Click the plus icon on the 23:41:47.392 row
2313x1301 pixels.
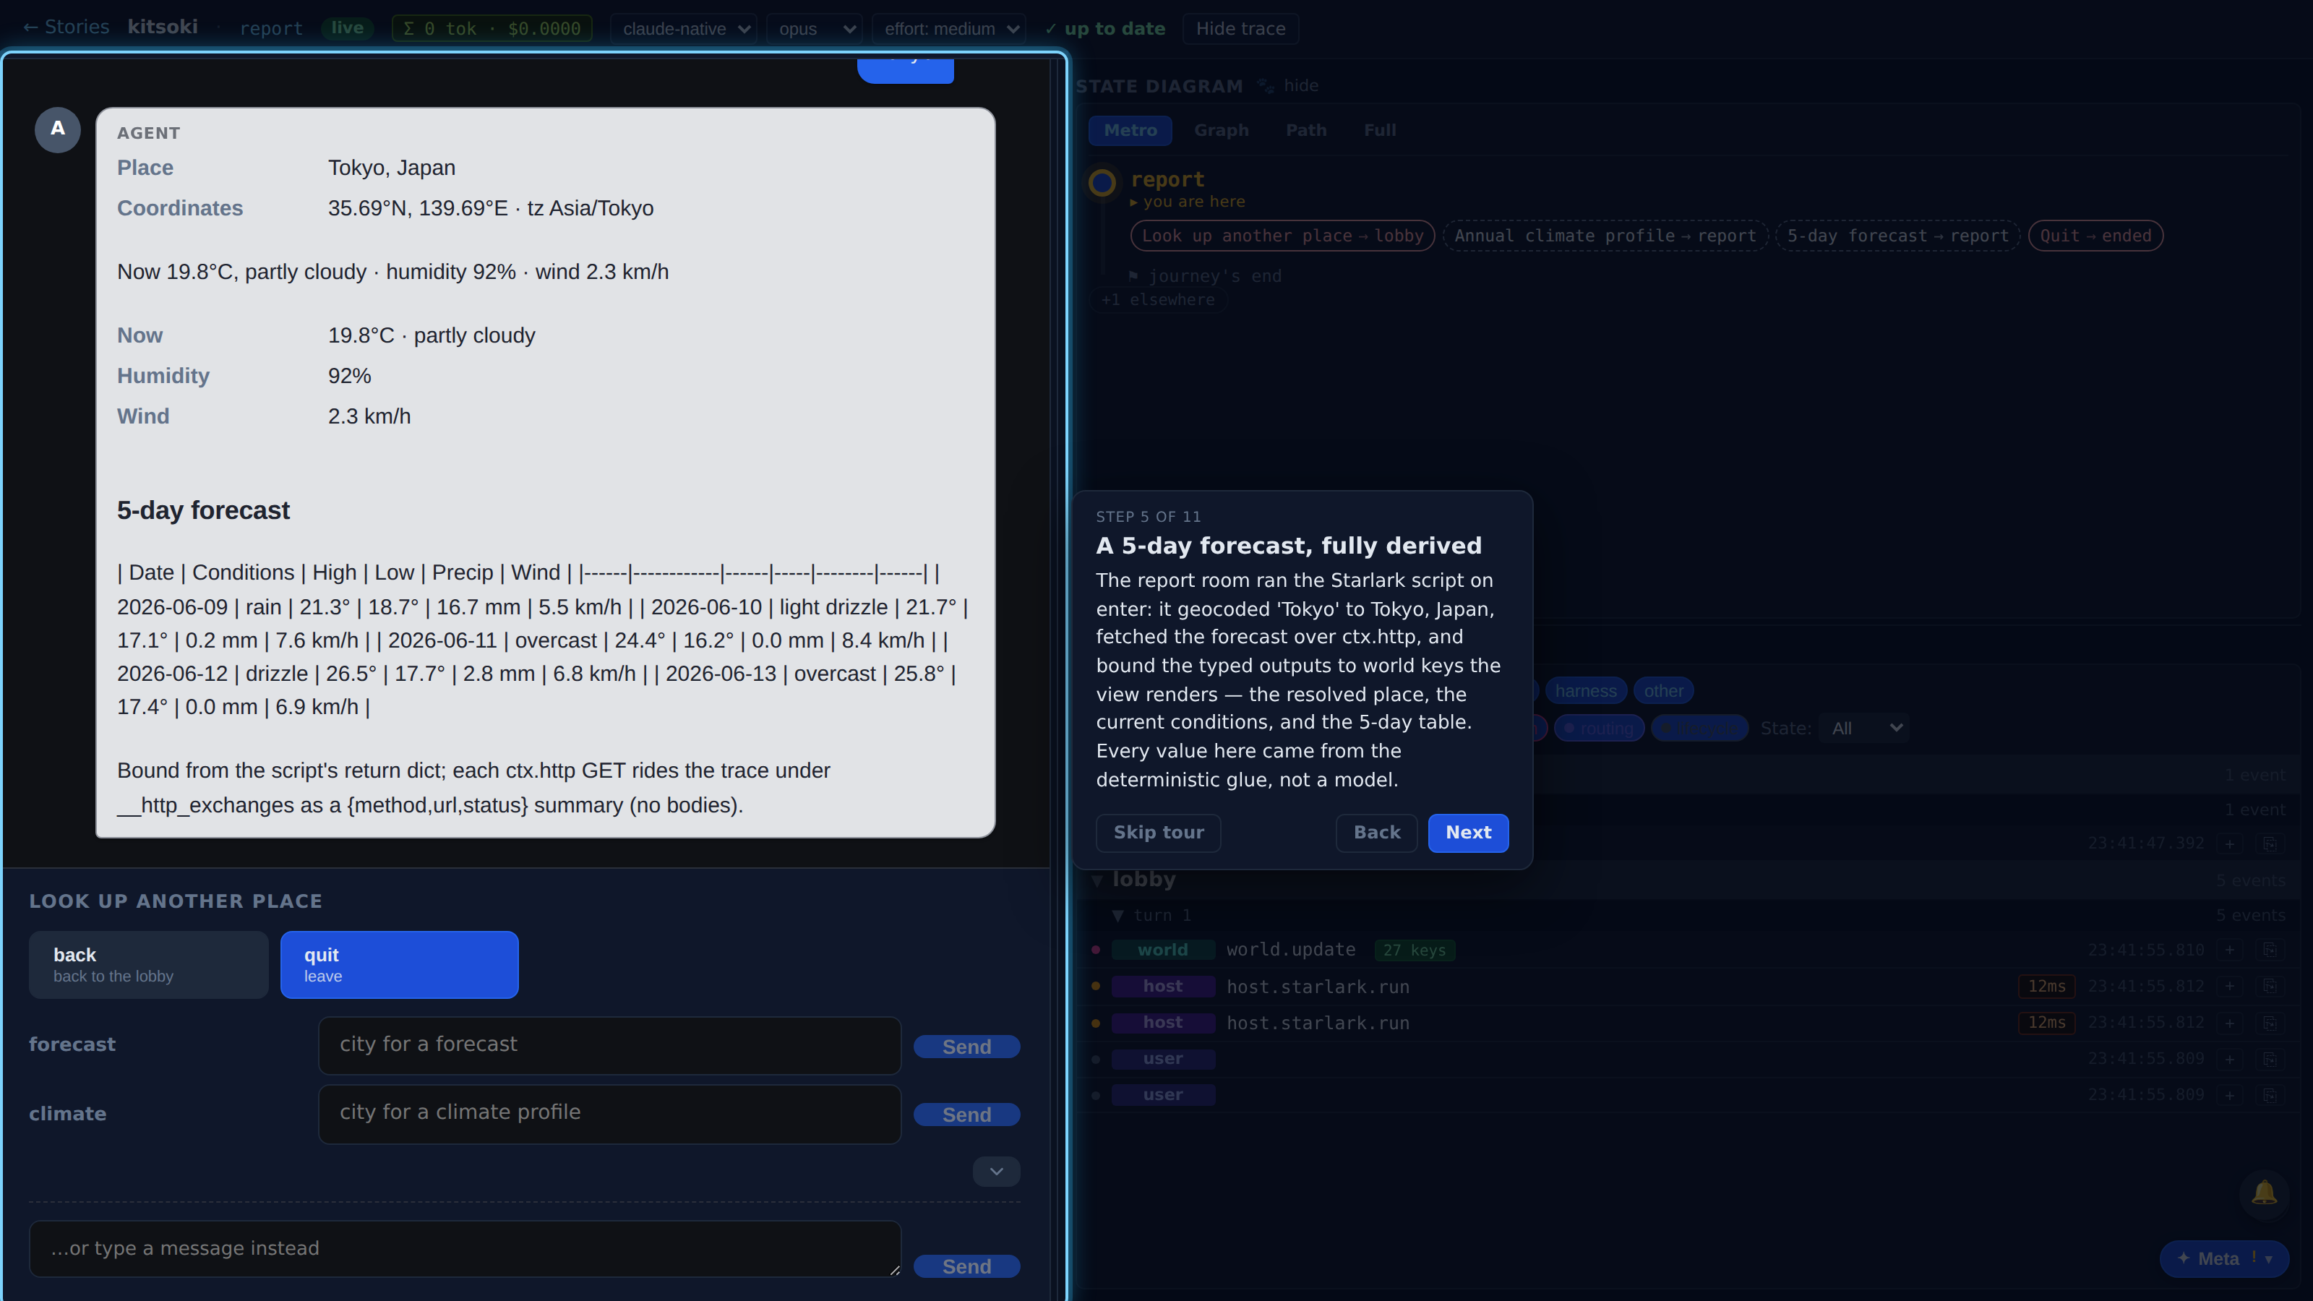(2229, 843)
